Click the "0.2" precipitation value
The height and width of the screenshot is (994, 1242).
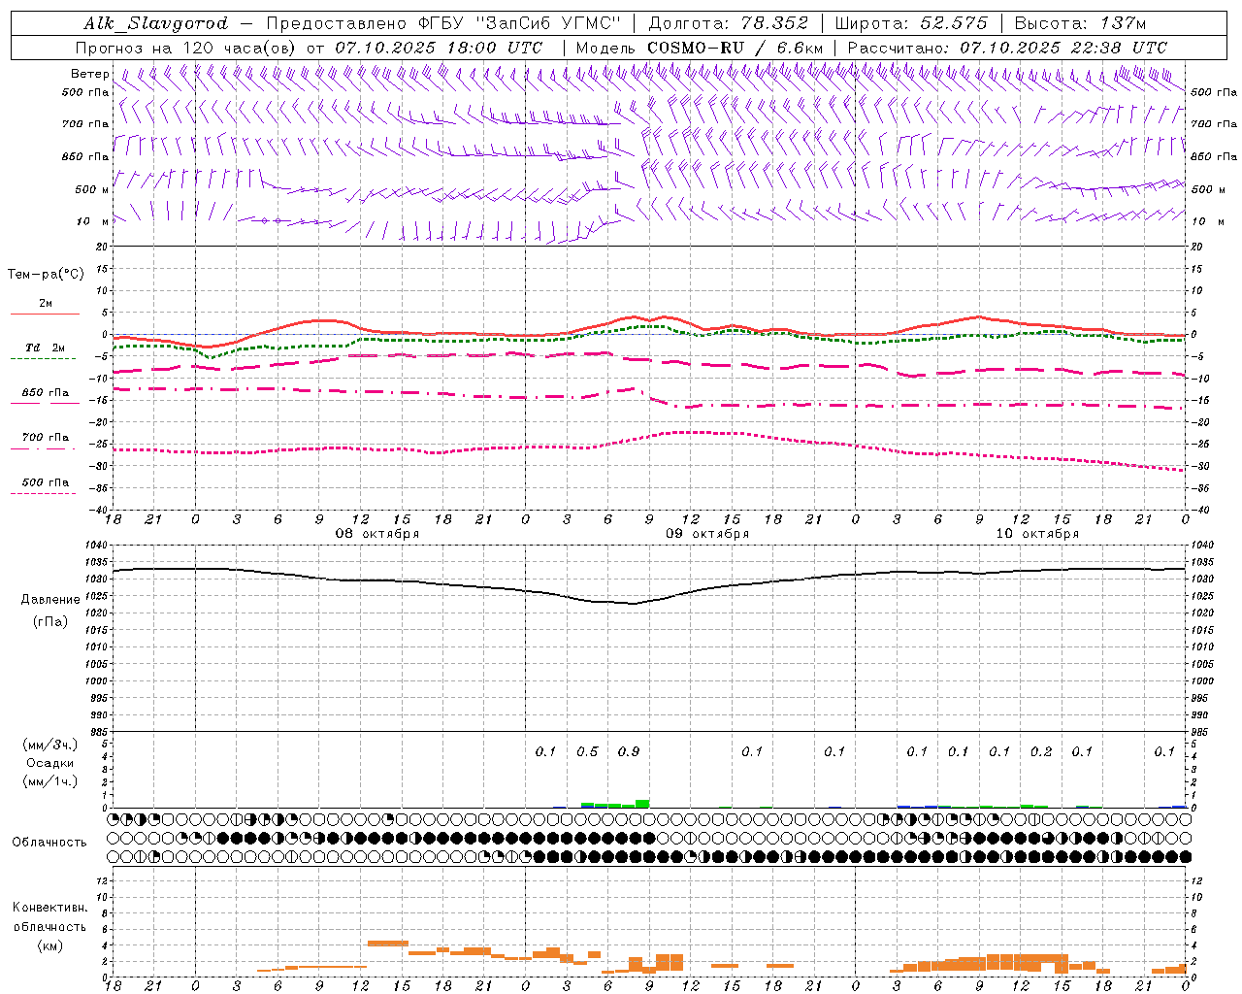1041,752
